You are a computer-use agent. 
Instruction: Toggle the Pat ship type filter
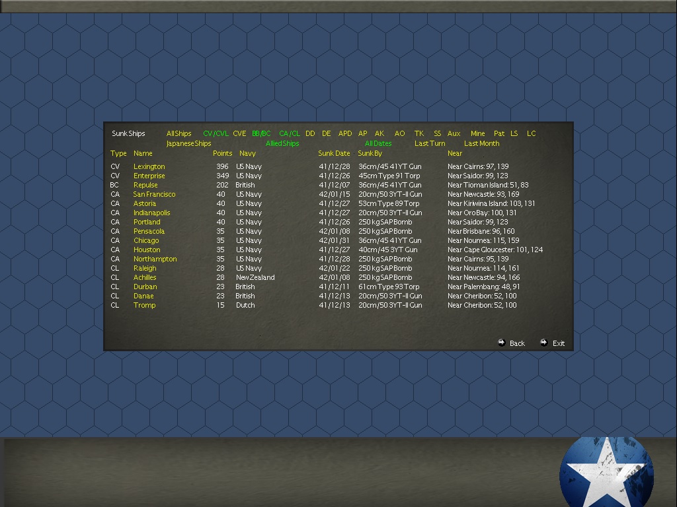click(x=499, y=133)
